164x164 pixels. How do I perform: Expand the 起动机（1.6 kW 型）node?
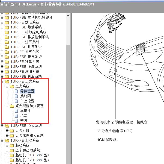coord(7,155)
